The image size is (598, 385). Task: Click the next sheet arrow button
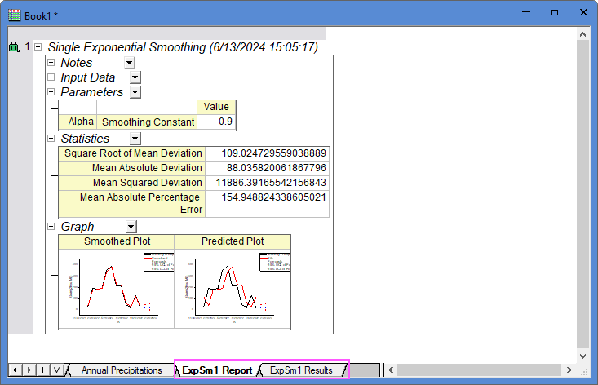[29, 370]
